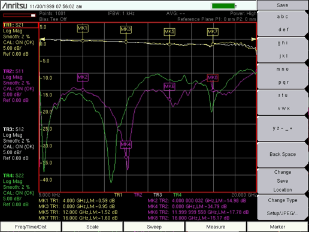Tap the 'g h i j k l' key
309x232 pixels.
tap(283, 50)
